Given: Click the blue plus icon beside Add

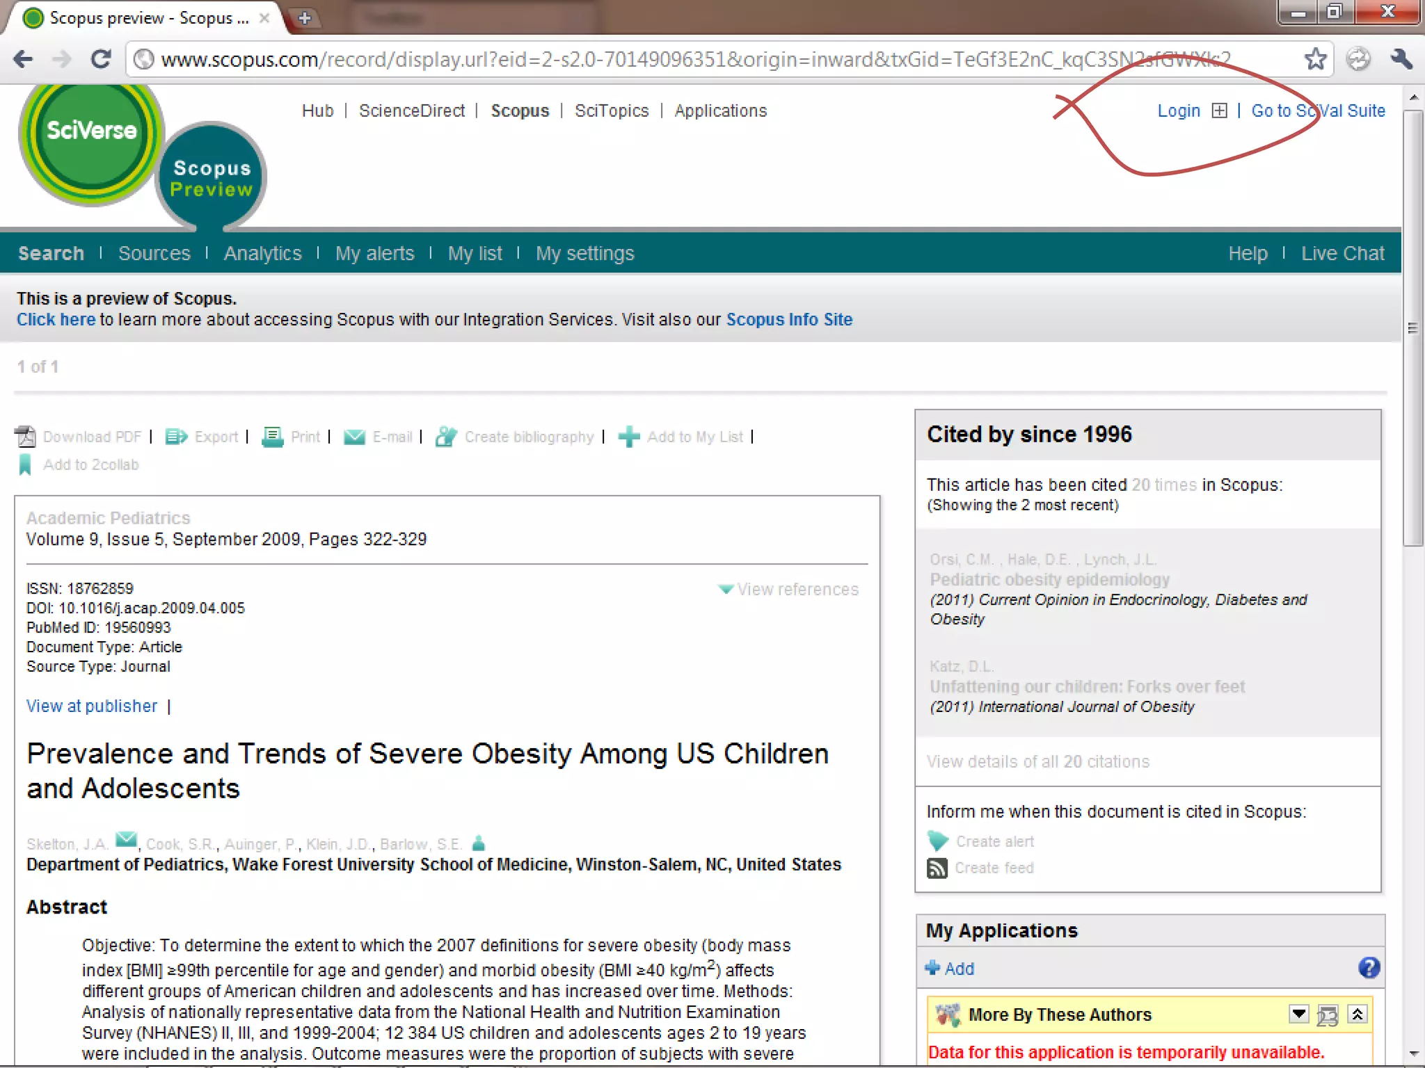Looking at the screenshot, I should point(932,968).
